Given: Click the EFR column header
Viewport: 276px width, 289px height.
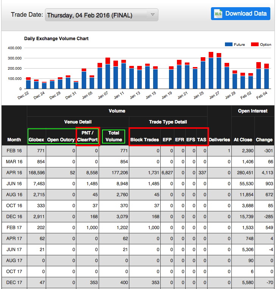Looking at the screenshot, I should 180,140.
